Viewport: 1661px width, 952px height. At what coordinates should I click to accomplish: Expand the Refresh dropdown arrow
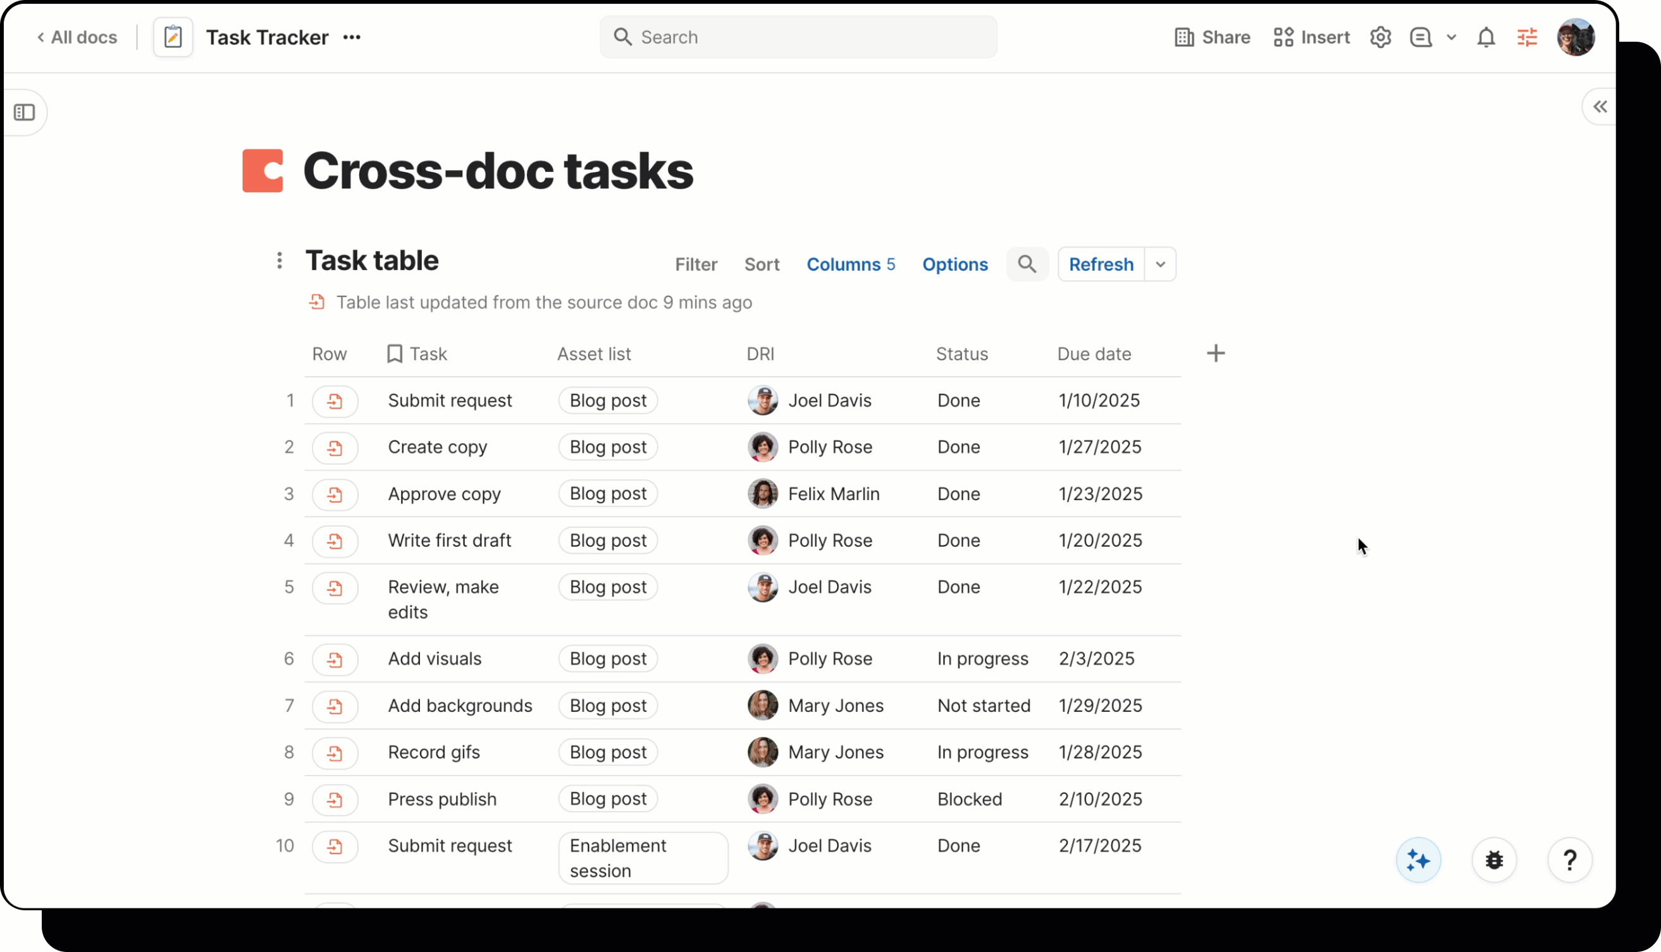pyautogui.click(x=1161, y=264)
